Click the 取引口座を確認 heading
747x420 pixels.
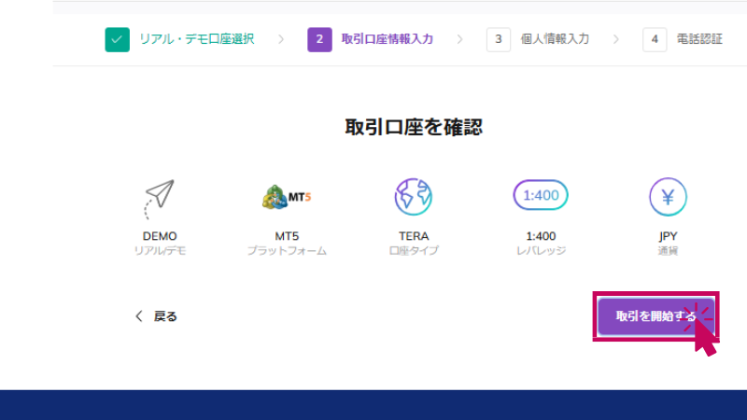[414, 127]
